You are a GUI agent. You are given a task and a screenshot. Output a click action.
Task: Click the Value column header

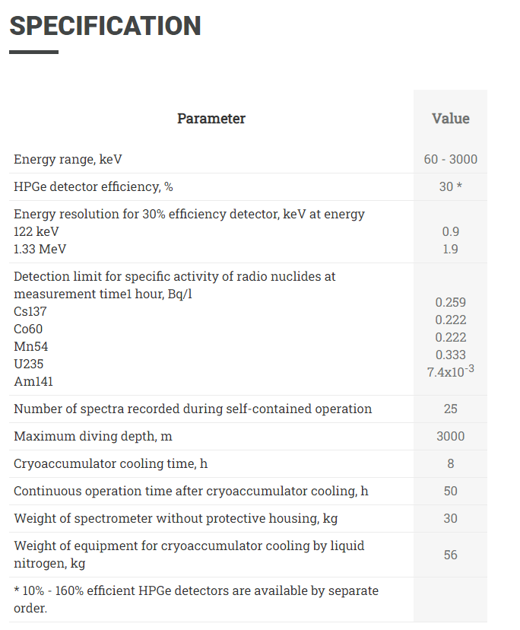(x=450, y=119)
